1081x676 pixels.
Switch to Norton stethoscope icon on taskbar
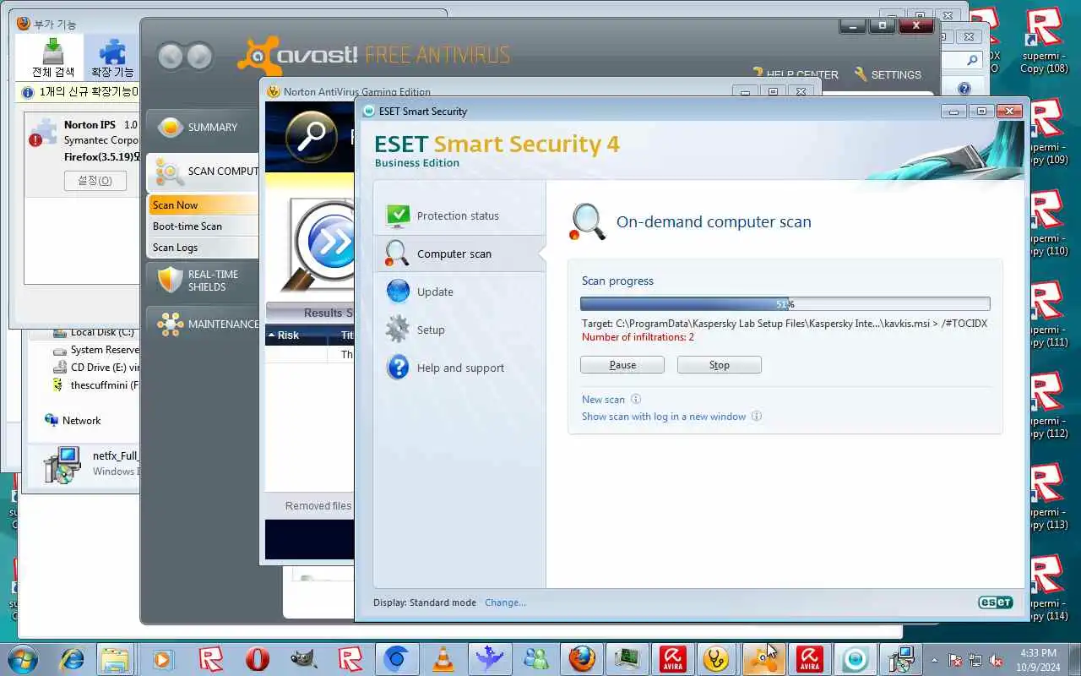717,658
